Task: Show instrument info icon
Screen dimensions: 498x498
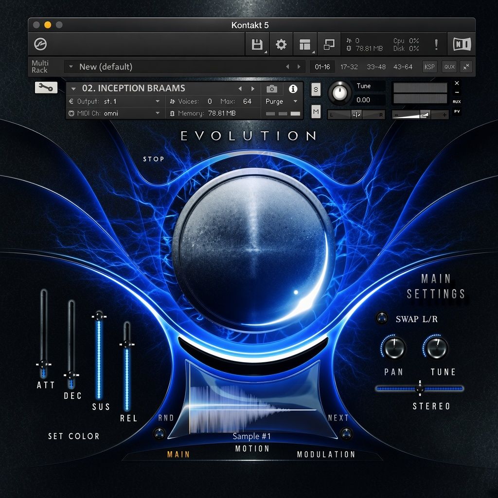Action: 293,89
